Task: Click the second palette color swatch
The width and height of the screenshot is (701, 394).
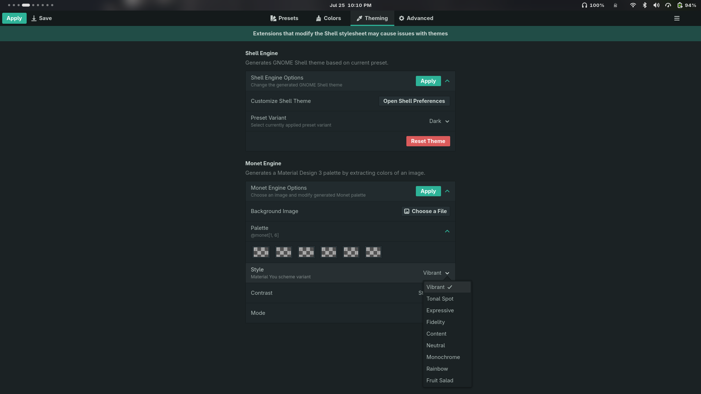Action: 284,252
